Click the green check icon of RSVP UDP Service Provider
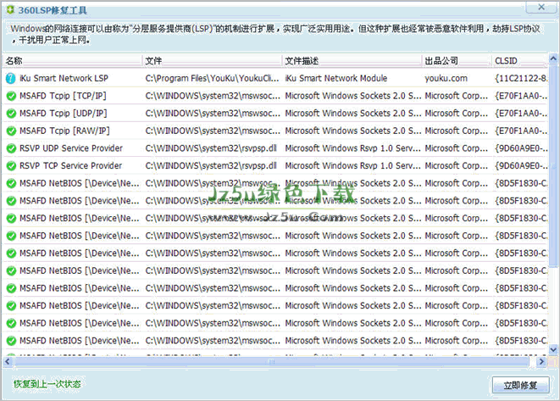 coord(11,148)
